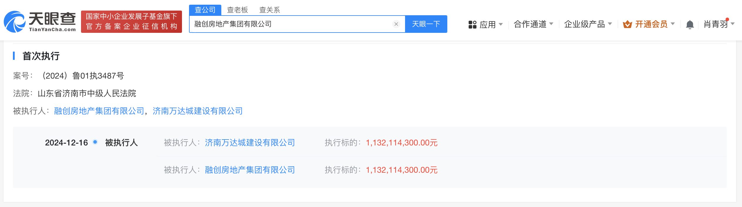Expand the 合作通道 dropdown menu
742x207 pixels.
(x=533, y=24)
